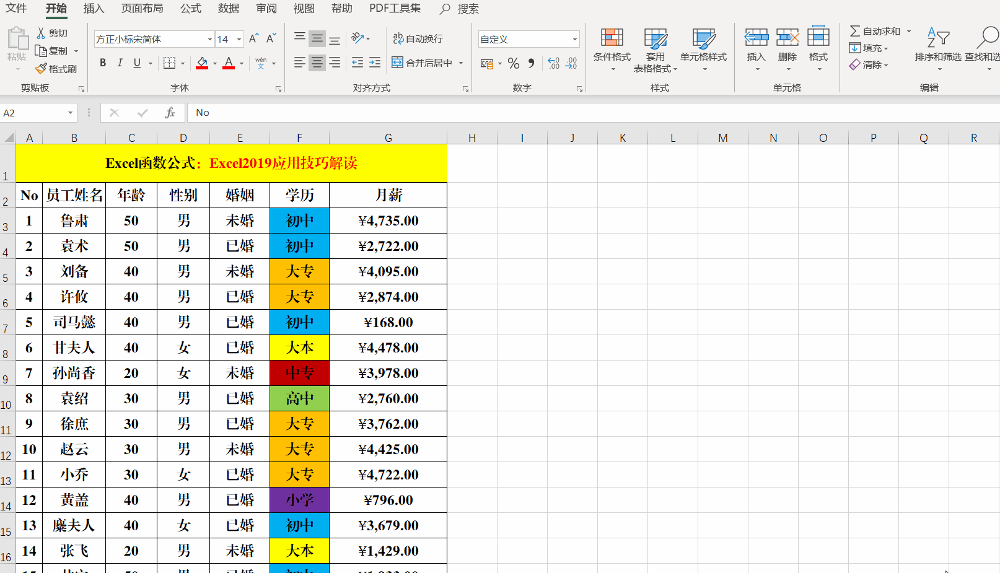1000x573 pixels.
Task: Align text right
Action: tap(335, 63)
